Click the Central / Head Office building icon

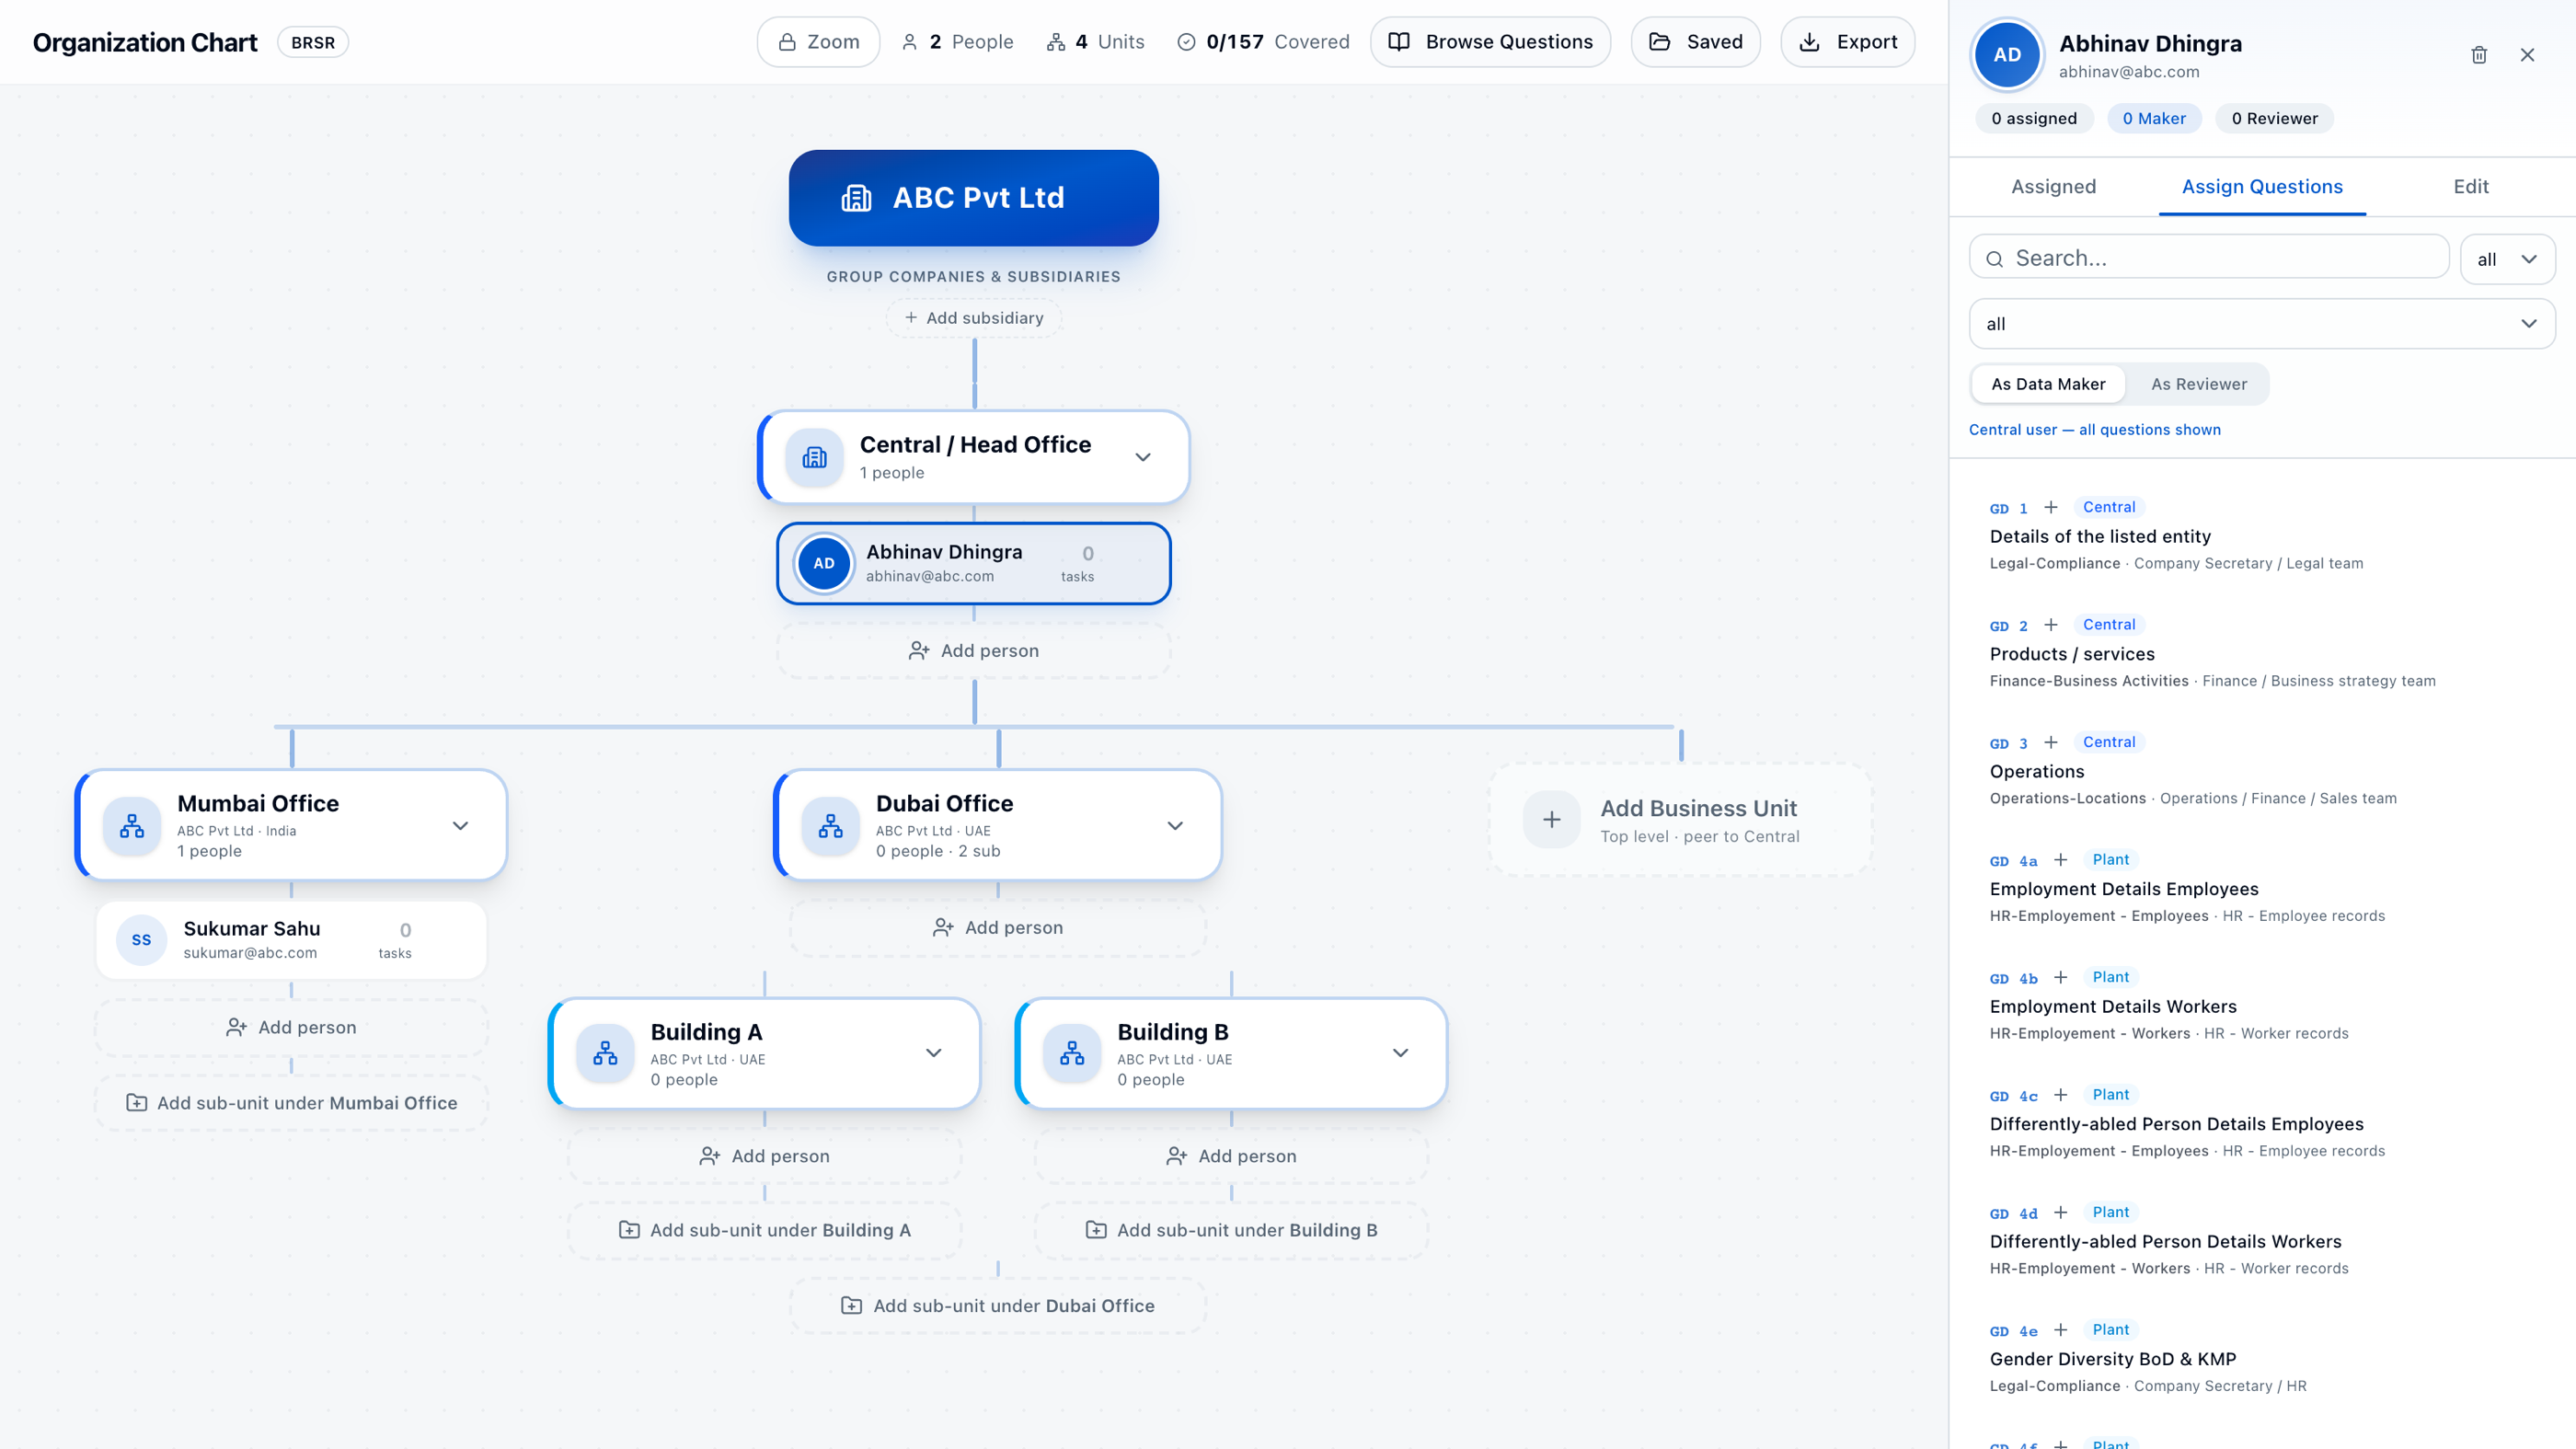[815, 458]
